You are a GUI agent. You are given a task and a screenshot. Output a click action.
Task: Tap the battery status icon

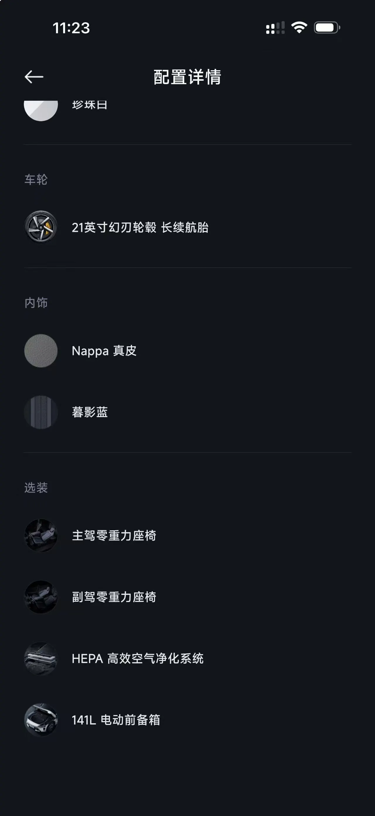click(x=327, y=28)
